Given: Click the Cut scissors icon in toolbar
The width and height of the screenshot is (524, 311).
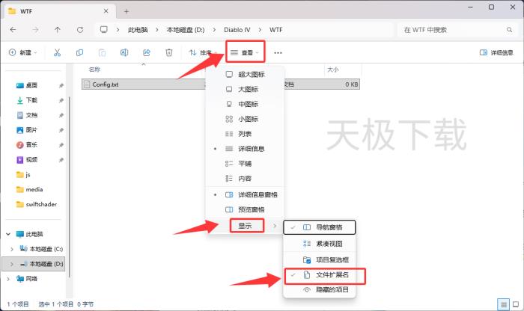Looking at the screenshot, I should (57, 52).
